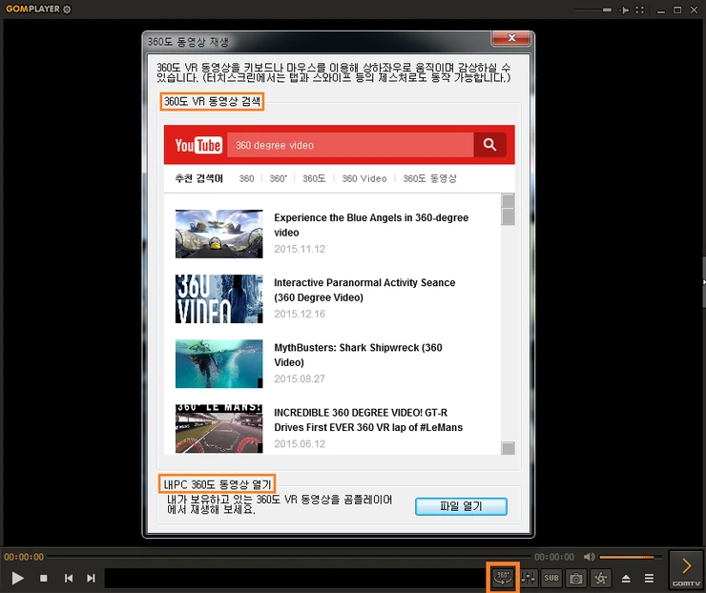706x593 pixels.
Task: Click the 360 degree video search field
Action: tap(350, 145)
